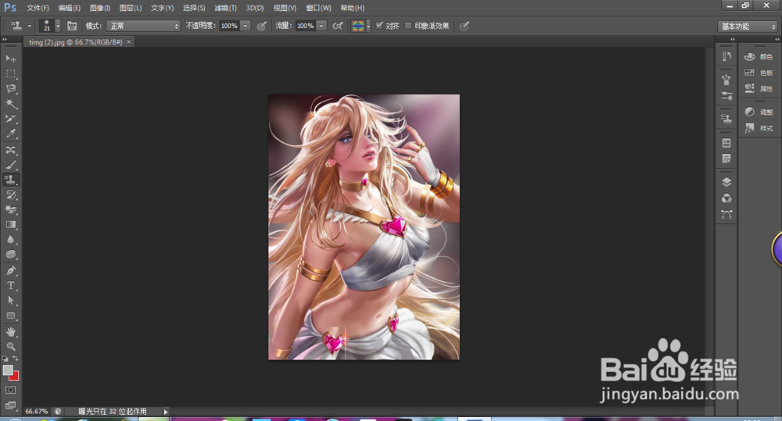
Task: Switch to the timg (2).jpg document tab
Action: click(x=75, y=42)
